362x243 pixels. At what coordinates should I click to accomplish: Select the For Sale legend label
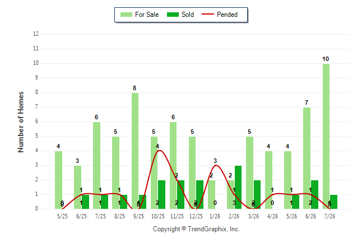(147, 15)
